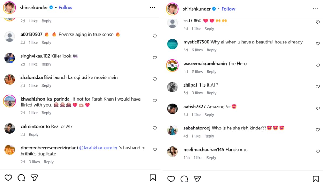Click the share icon on the right panel
The width and height of the screenshot is (323, 182).
click(197, 178)
